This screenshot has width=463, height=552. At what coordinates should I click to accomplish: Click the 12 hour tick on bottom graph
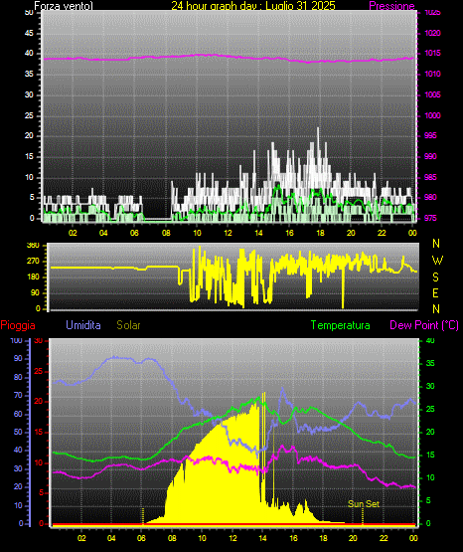232,538
